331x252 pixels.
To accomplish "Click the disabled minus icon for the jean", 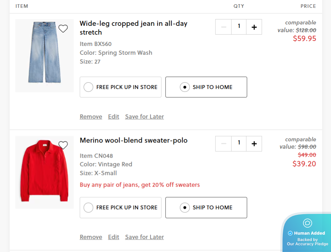I will pos(223,27).
